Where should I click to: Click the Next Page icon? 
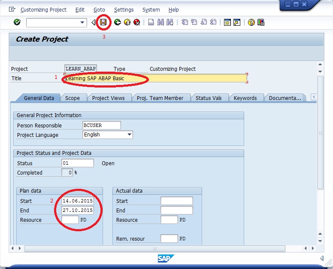tap(204, 22)
